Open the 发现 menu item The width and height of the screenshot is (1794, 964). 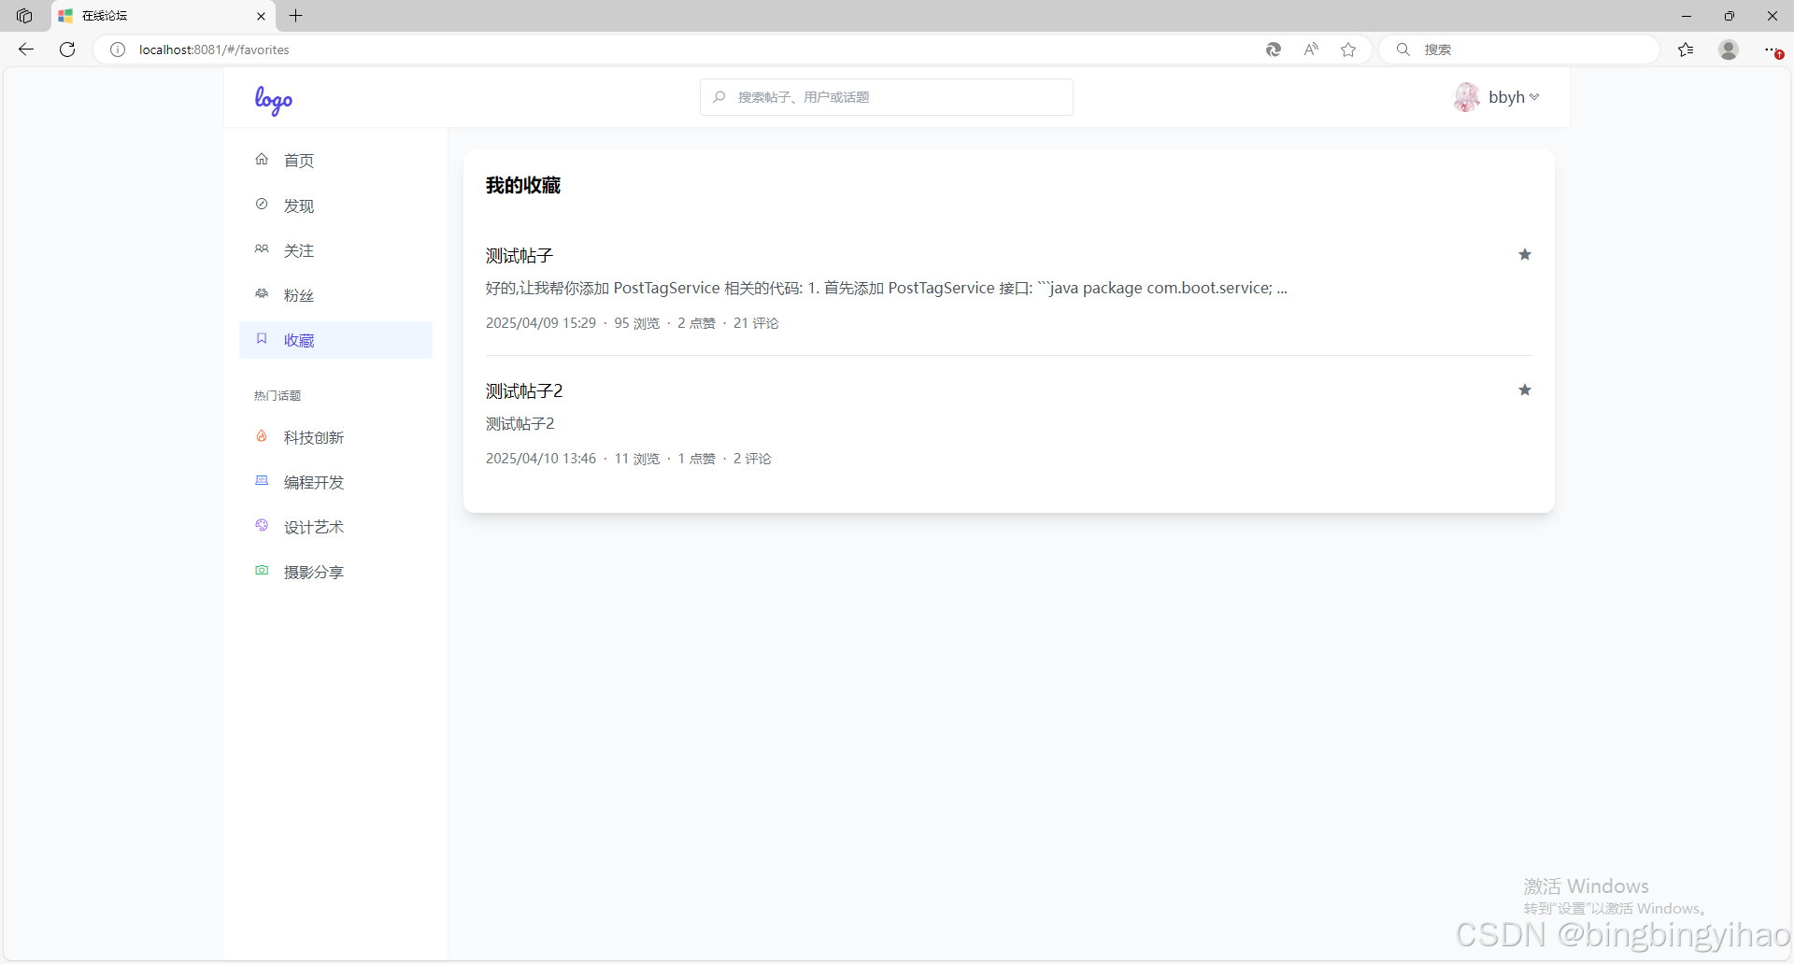pos(335,206)
